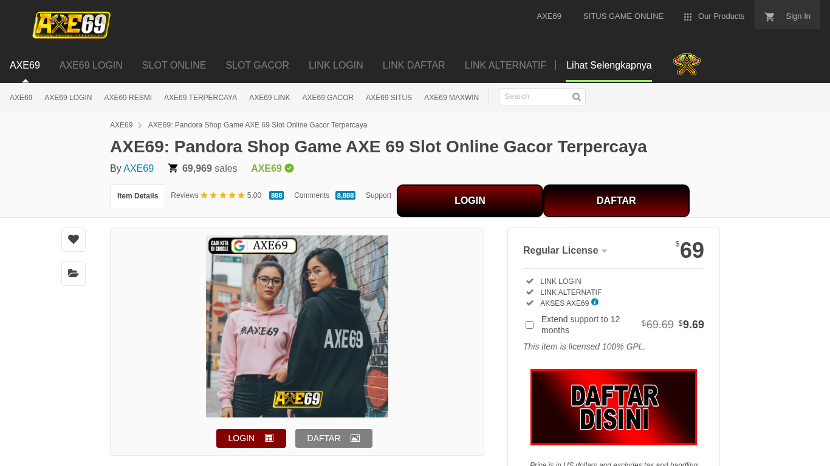Click the large red DAFTAR button

pyautogui.click(x=616, y=201)
